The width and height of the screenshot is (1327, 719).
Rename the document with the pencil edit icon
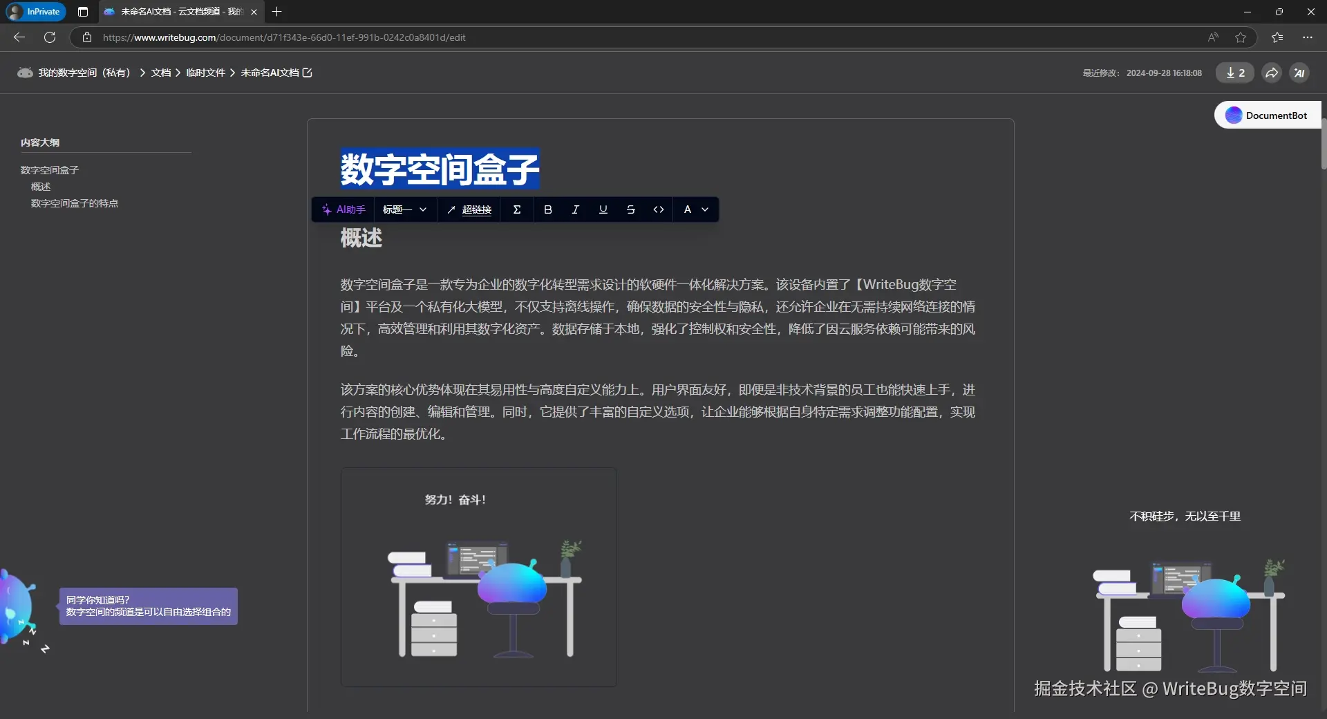[308, 73]
